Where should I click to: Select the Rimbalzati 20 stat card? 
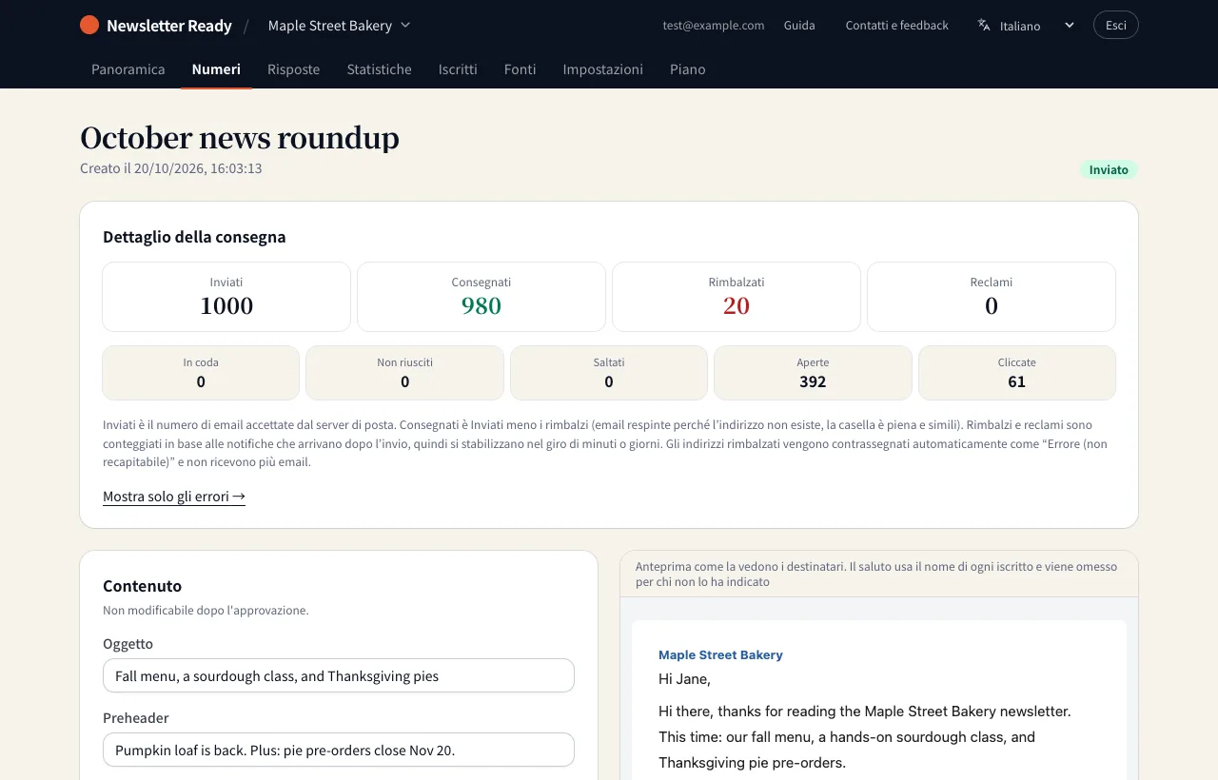(x=737, y=297)
